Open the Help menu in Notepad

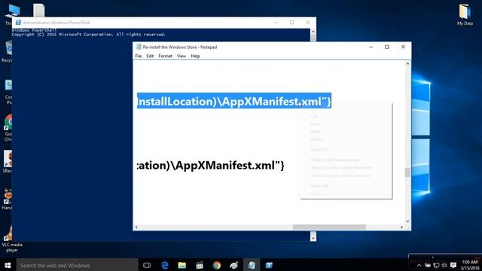[195, 56]
